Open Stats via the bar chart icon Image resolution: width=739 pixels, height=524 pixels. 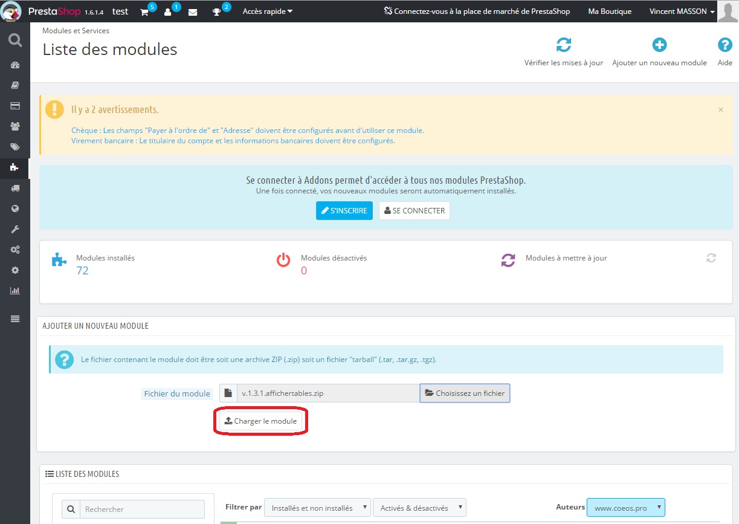[x=15, y=291]
